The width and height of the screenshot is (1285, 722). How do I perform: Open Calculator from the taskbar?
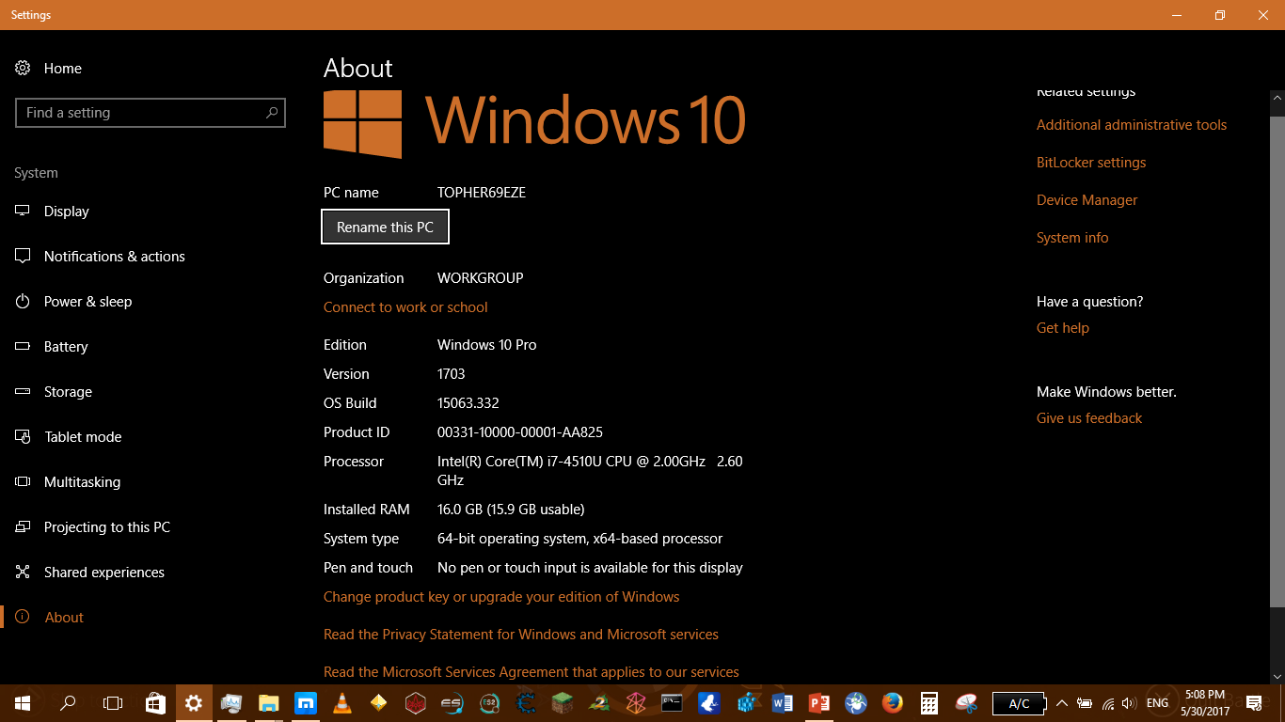click(929, 703)
